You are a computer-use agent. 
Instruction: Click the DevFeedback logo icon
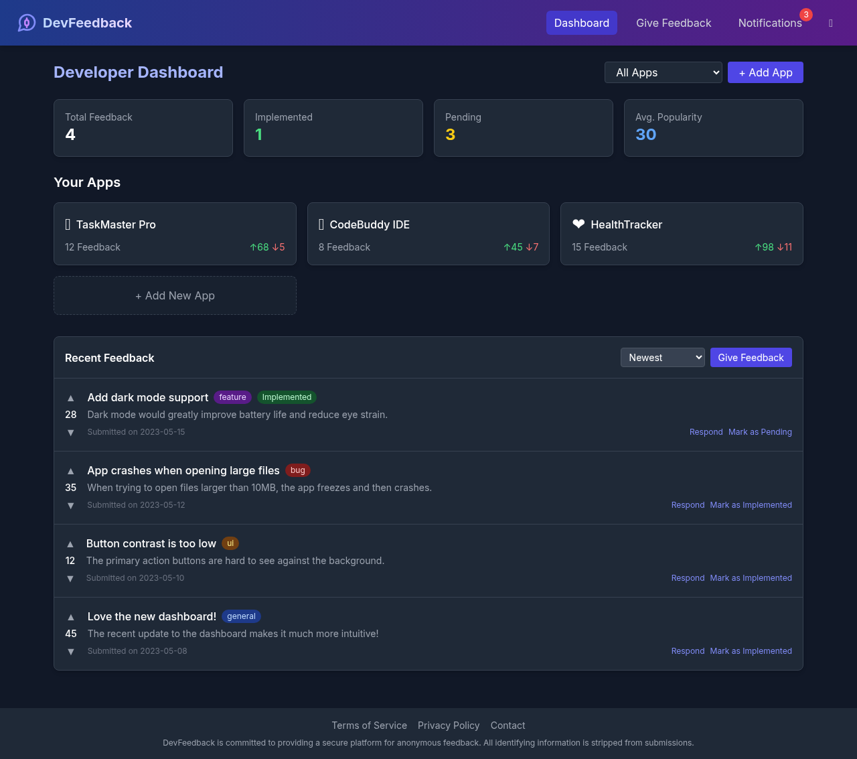pyautogui.click(x=26, y=22)
